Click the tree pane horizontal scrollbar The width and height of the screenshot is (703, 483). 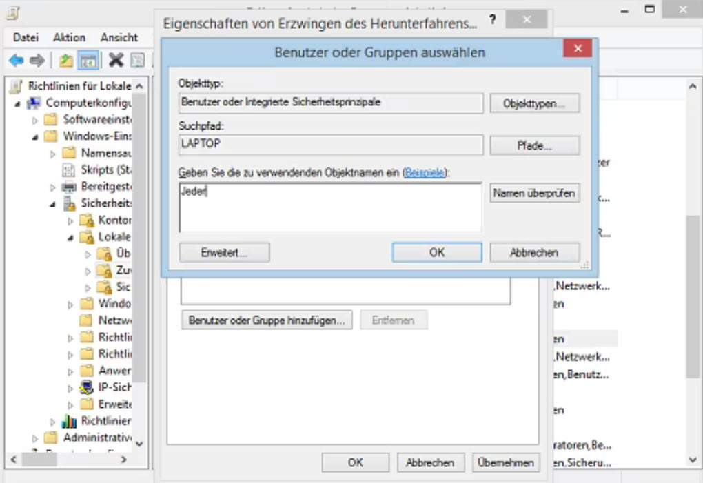[69, 459]
